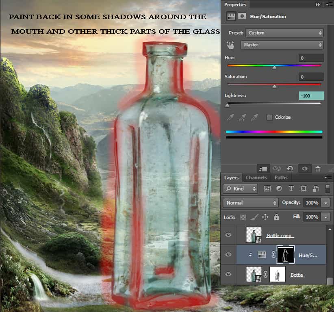This screenshot has height=312, width=334.
Task: Click the Bottle copy layer thumbnail
Action: coord(254,235)
